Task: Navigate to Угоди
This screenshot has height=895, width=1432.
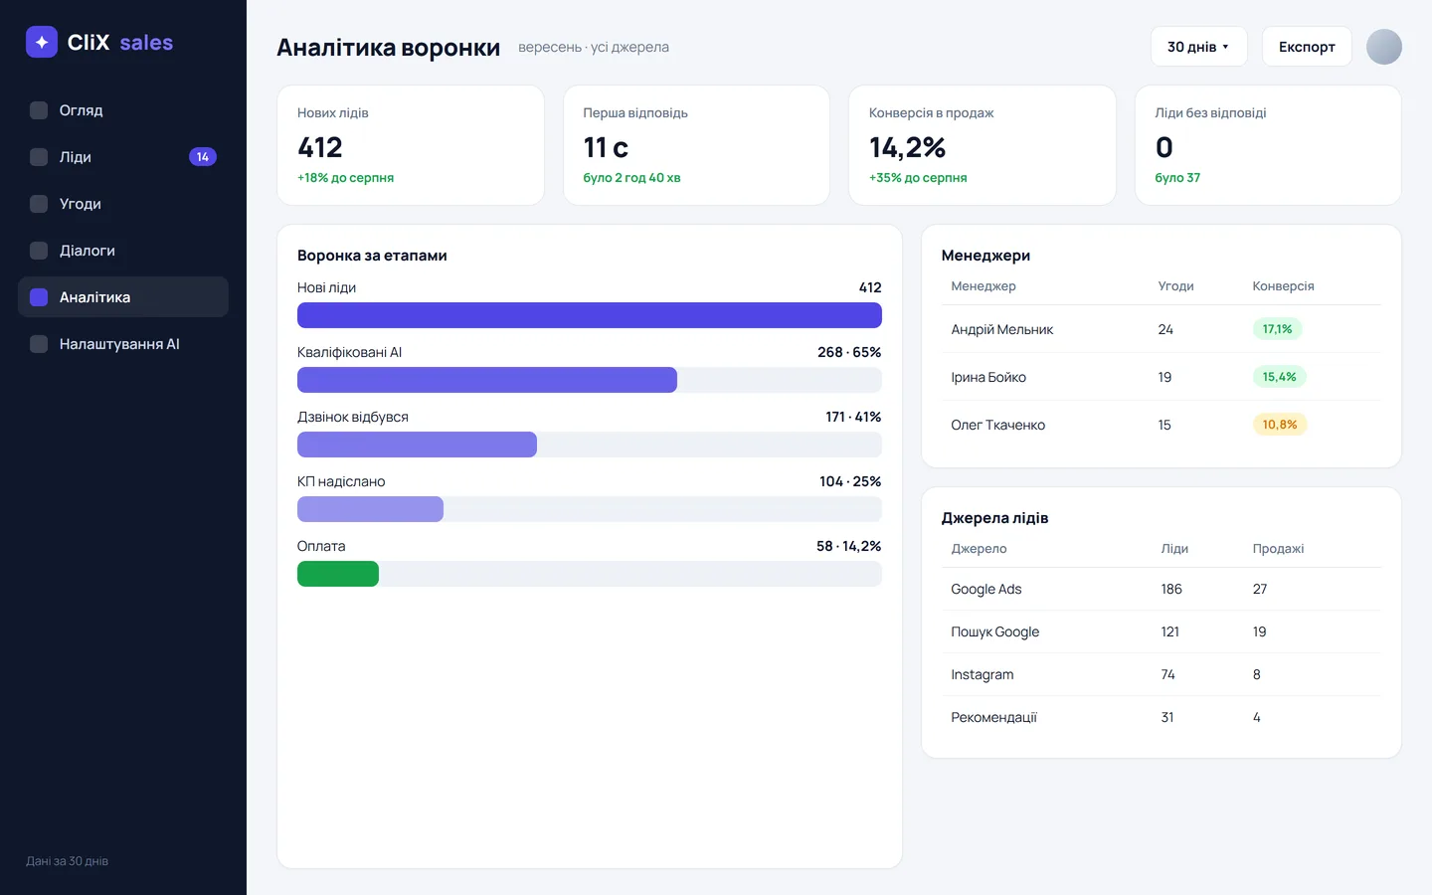Action: [x=123, y=204]
